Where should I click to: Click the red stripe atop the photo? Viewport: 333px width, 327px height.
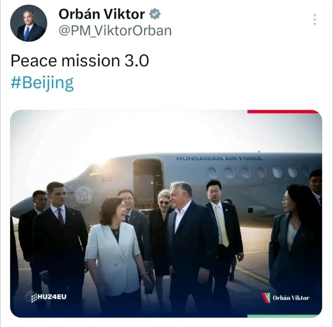[284, 111]
